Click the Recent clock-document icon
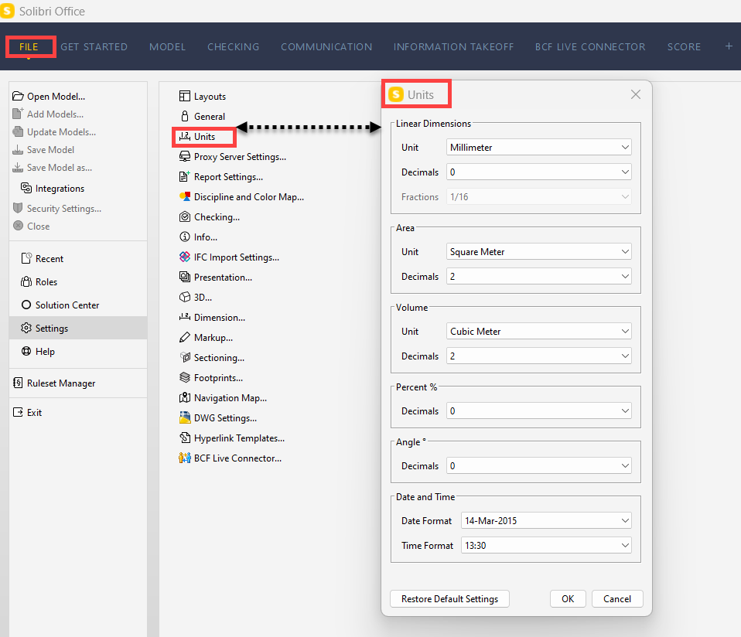741x637 pixels. tap(26, 258)
